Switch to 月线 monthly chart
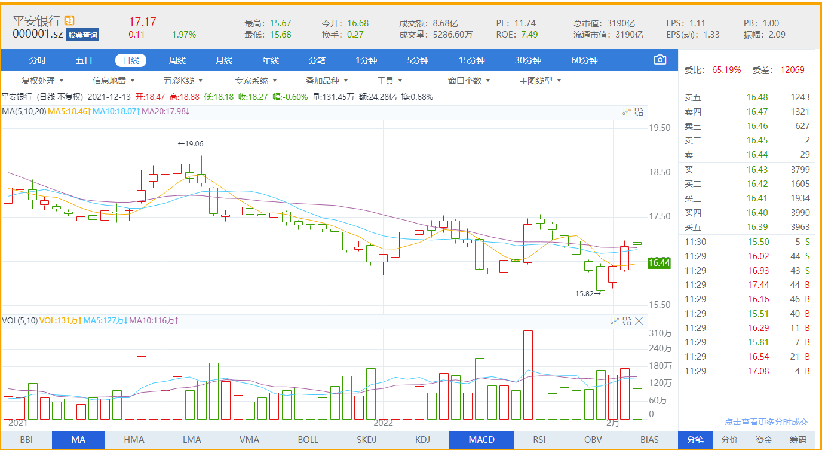Viewport: 822px width, 450px height. tap(224, 60)
